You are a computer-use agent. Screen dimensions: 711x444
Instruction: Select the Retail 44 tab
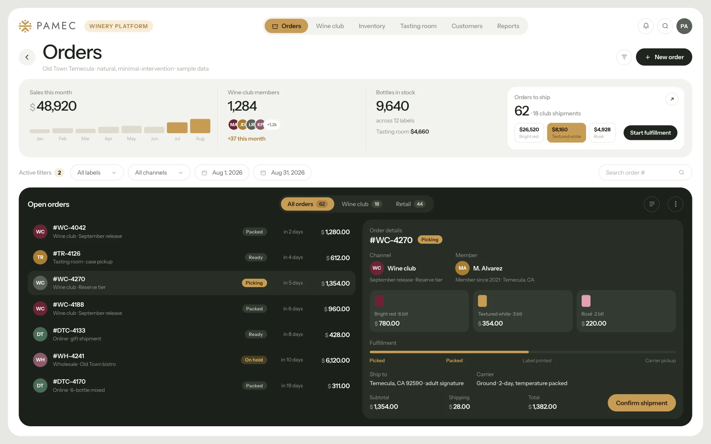[410, 204]
